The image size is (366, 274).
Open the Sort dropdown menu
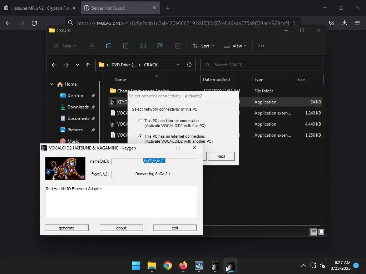click(x=203, y=46)
